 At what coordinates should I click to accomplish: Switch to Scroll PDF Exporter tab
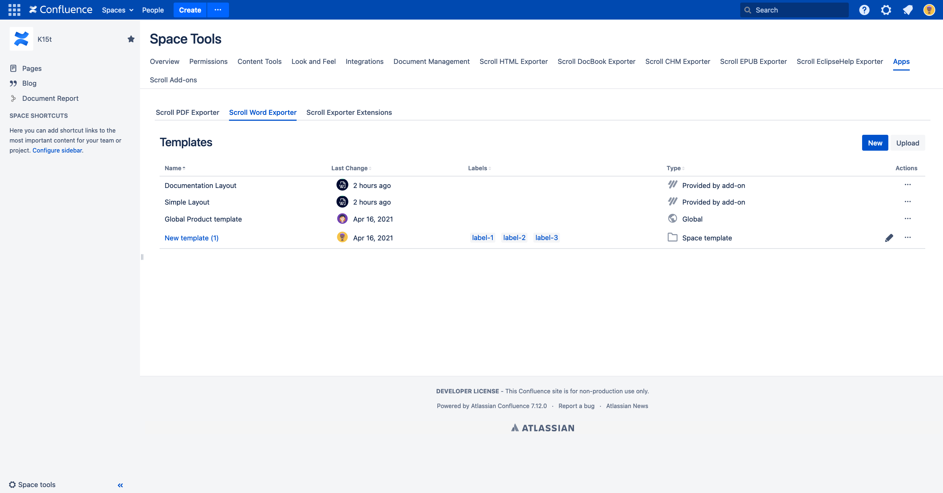(x=187, y=113)
